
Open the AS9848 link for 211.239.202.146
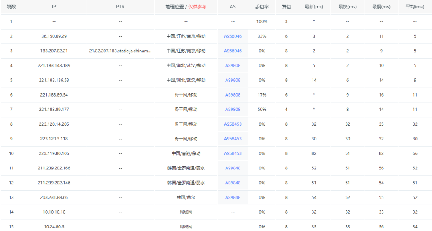pyautogui.click(x=232, y=183)
